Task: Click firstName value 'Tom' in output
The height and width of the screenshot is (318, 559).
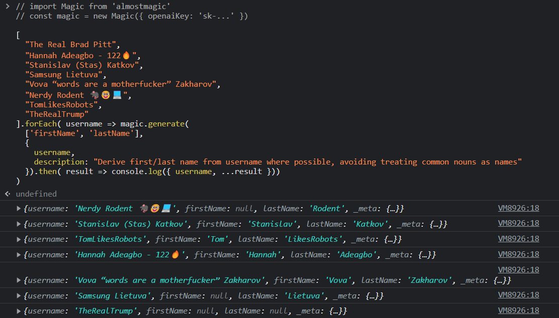Action: pyautogui.click(x=218, y=239)
